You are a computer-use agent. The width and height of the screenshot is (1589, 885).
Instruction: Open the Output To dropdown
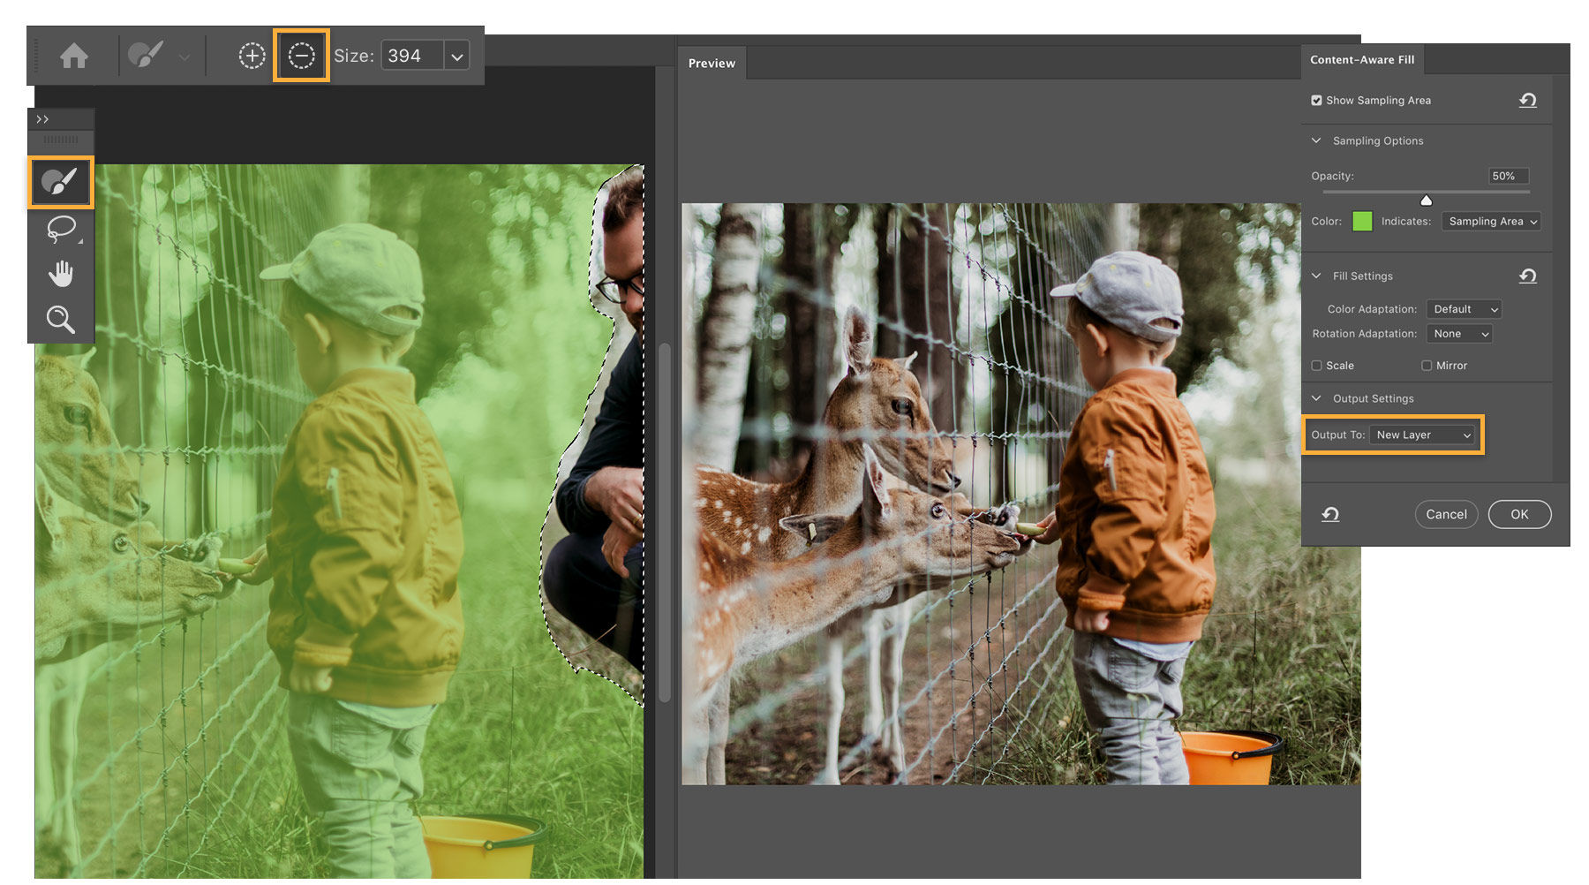click(1423, 435)
